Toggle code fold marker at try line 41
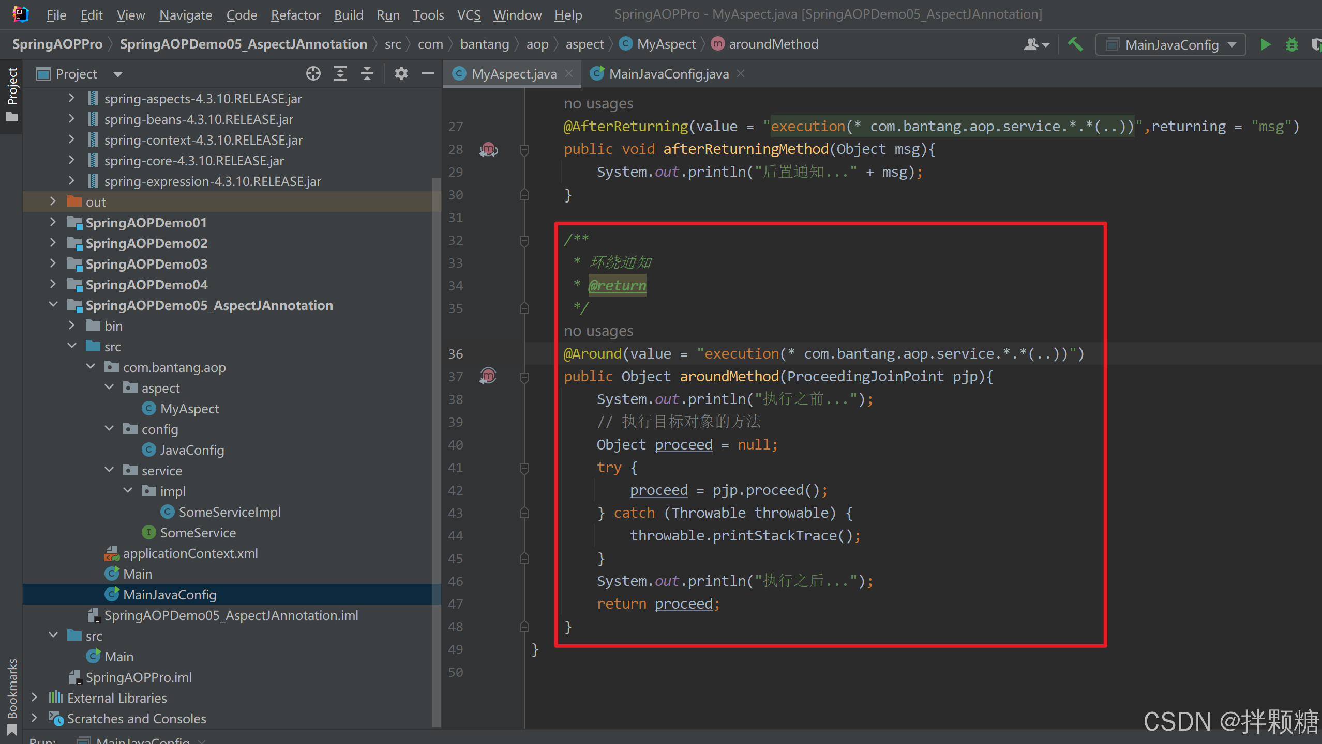The width and height of the screenshot is (1322, 744). coord(524,468)
